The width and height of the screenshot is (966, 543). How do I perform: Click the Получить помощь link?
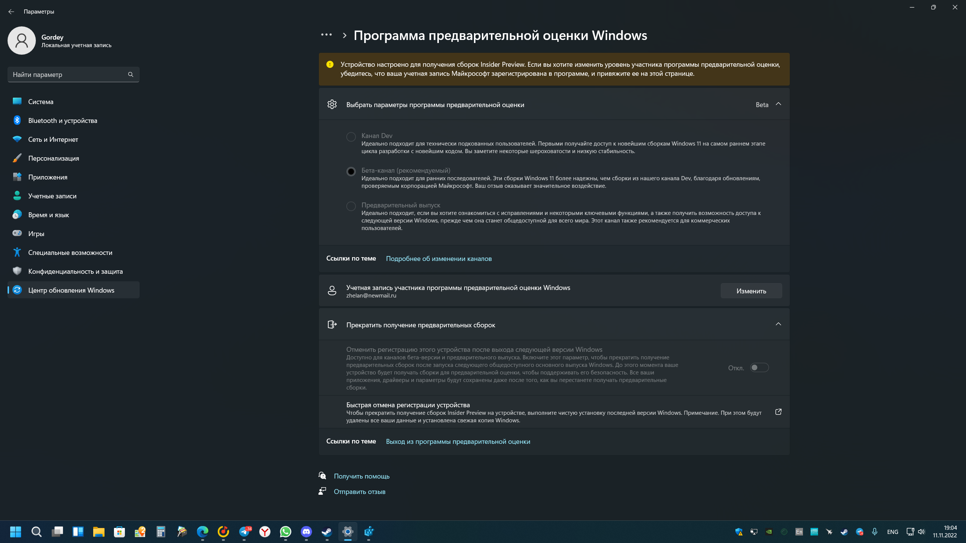tap(361, 476)
